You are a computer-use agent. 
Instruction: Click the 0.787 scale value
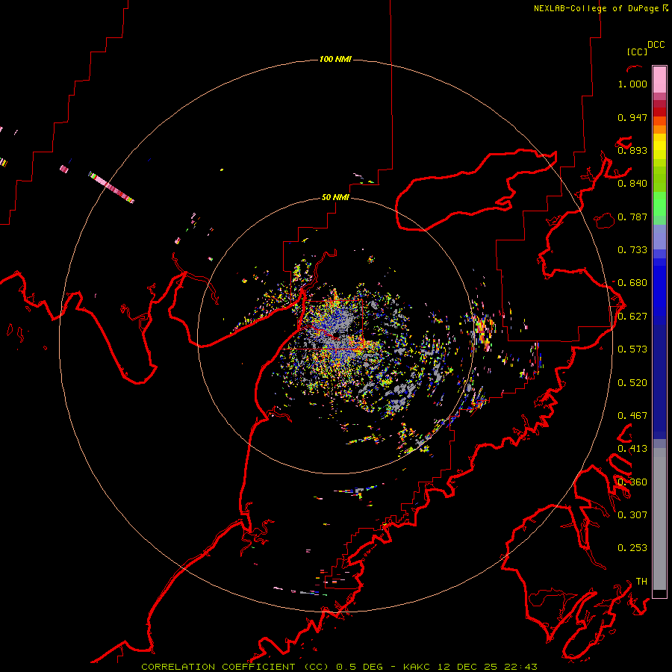(x=632, y=217)
